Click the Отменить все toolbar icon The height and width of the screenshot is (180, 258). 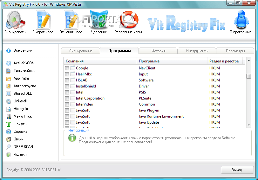(x=71, y=20)
